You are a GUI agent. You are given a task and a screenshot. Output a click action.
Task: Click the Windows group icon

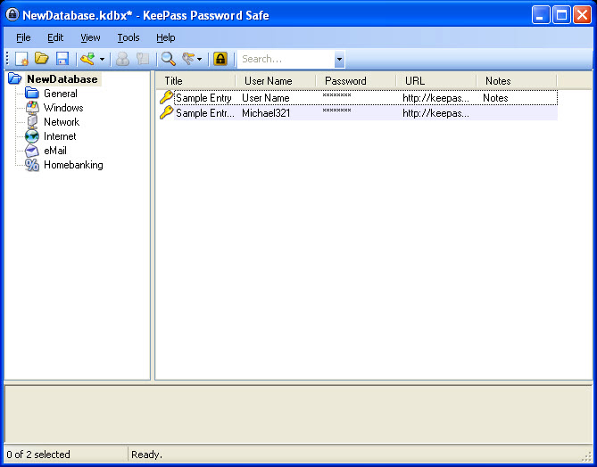(32, 107)
